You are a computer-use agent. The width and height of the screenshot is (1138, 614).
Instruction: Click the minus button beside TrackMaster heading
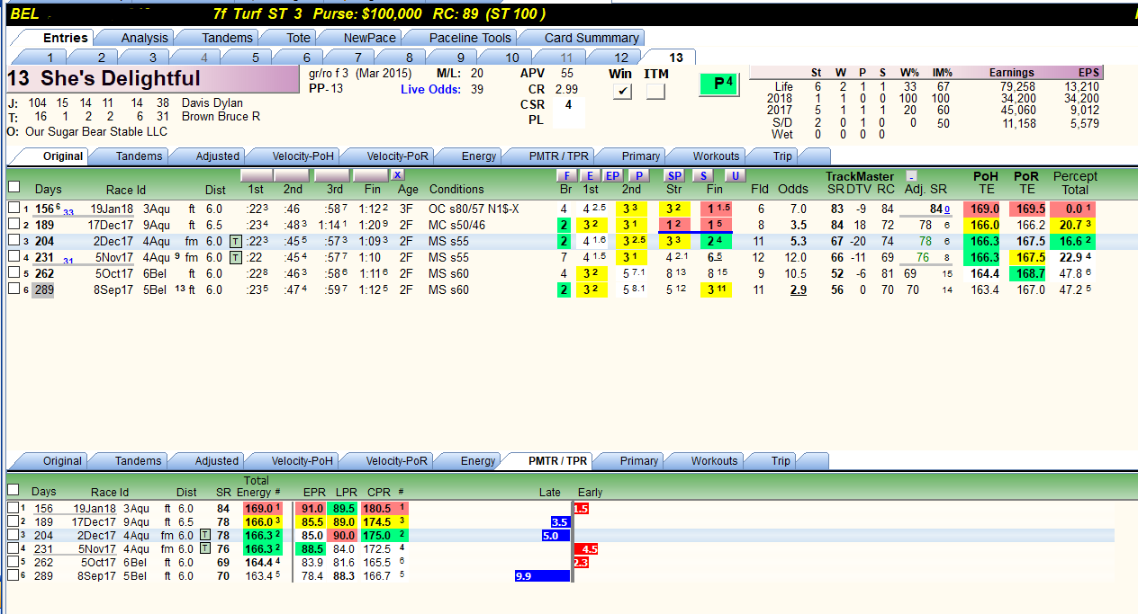(911, 176)
